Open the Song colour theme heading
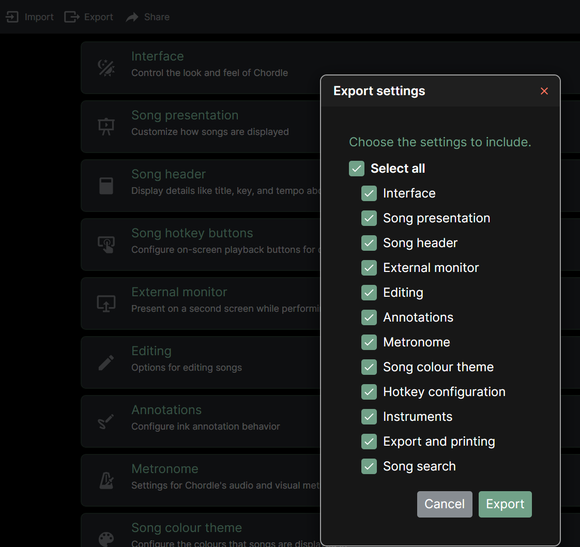The width and height of the screenshot is (580, 547). point(187,528)
